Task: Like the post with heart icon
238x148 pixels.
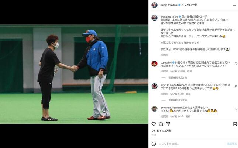Action: 154,124
